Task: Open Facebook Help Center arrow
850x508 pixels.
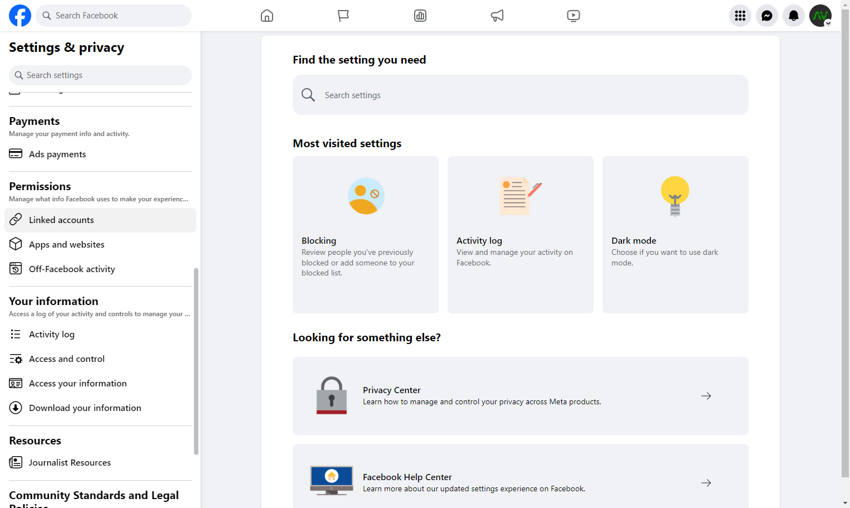Action: [706, 483]
